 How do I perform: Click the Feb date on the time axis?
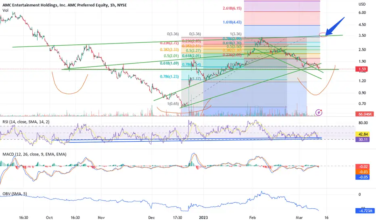tap(253, 218)
